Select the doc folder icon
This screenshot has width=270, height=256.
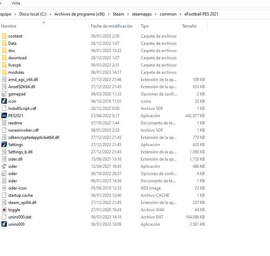[4, 50]
